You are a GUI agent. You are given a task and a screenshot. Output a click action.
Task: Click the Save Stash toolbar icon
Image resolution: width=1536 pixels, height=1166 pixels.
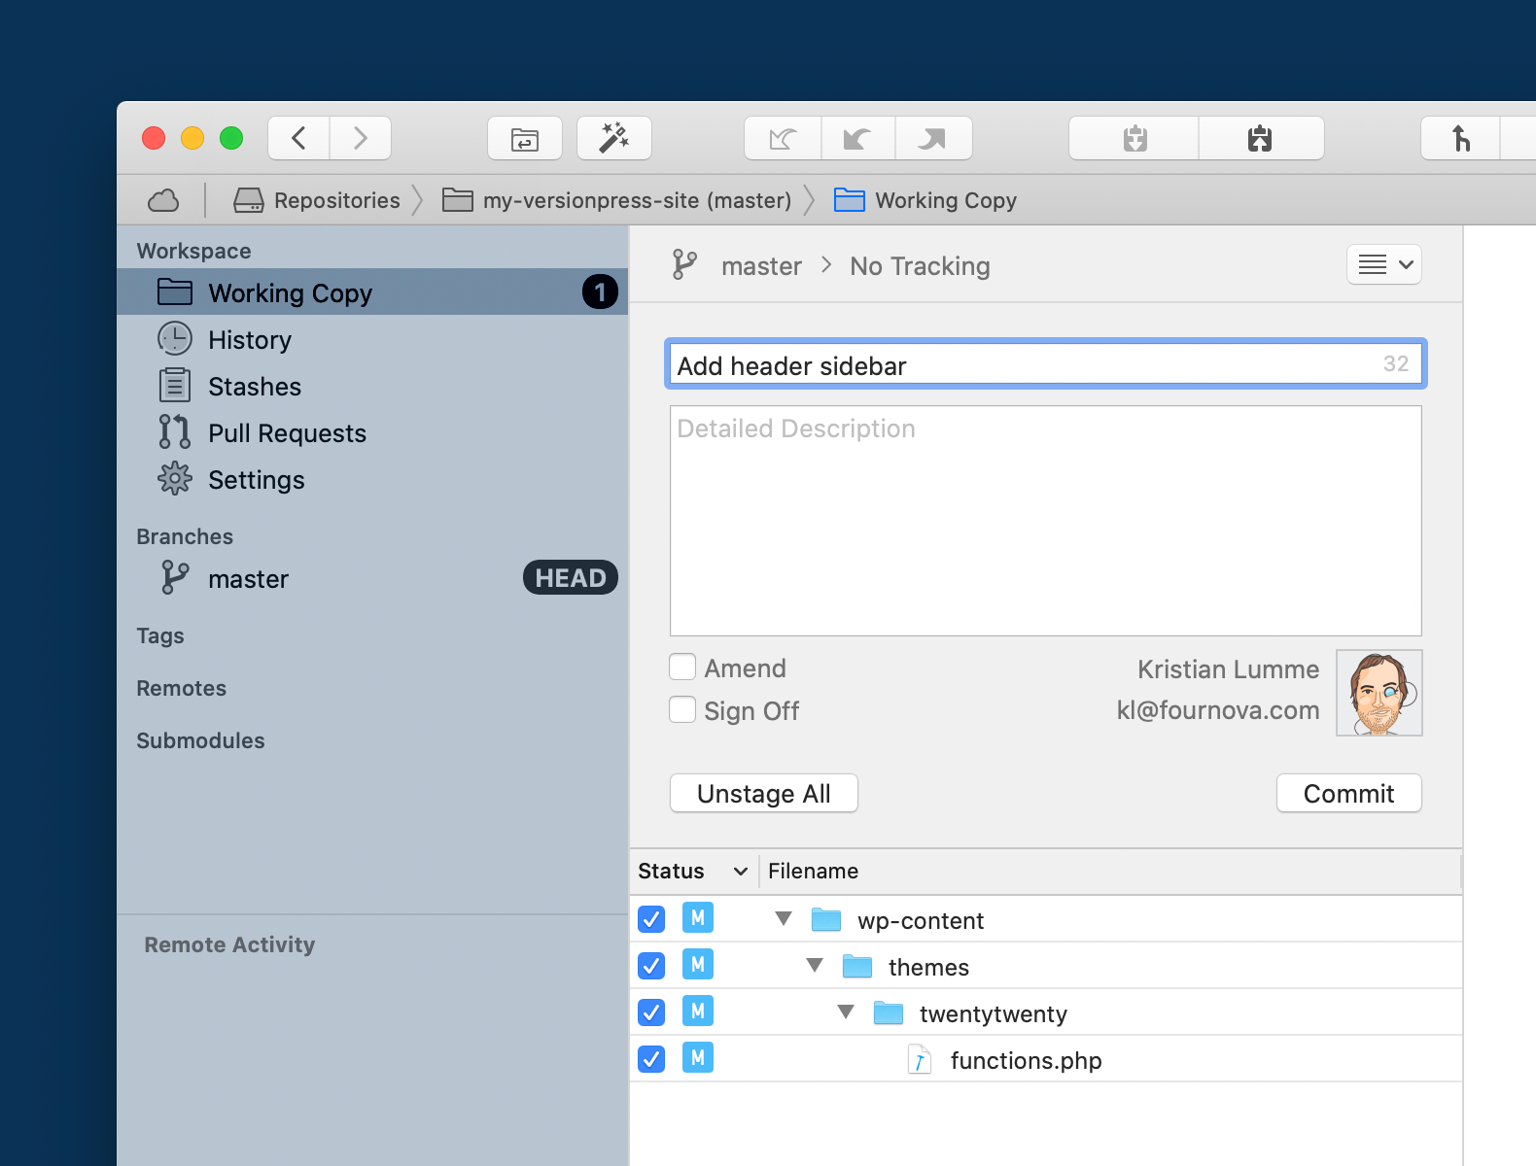(1135, 138)
